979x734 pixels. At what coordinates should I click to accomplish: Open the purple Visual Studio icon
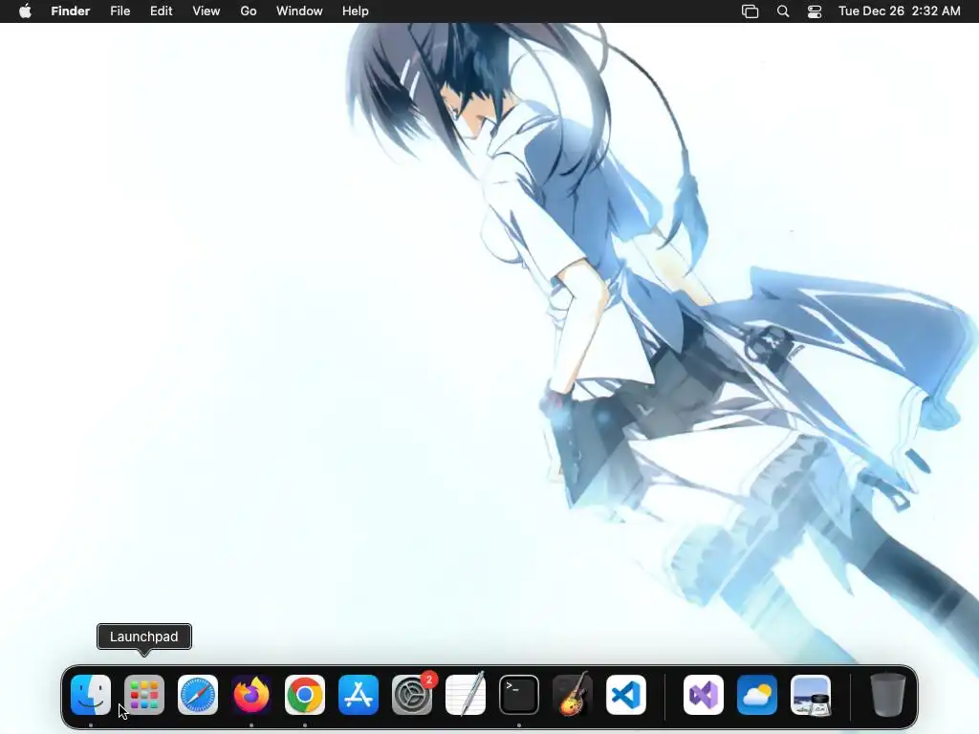704,695
